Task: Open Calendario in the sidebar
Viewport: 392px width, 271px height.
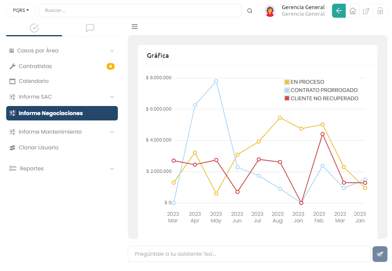Action: coord(33,81)
